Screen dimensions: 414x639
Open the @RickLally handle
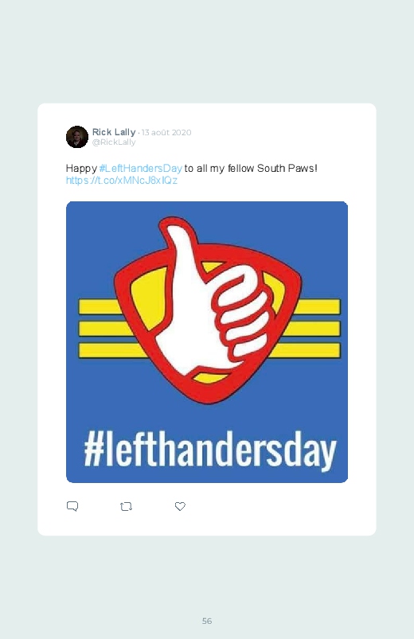pyautogui.click(x=114, y=142)
